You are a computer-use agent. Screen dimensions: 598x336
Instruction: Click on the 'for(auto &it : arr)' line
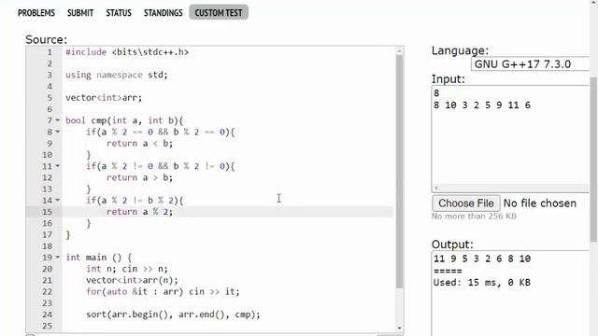[x=163, y=292]
